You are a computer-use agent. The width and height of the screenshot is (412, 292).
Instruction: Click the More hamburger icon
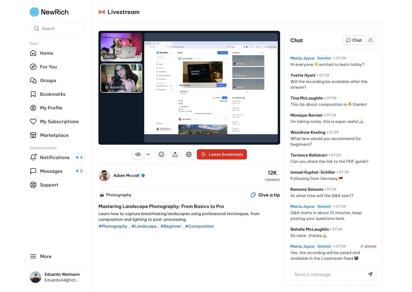[x=33, y=256]
